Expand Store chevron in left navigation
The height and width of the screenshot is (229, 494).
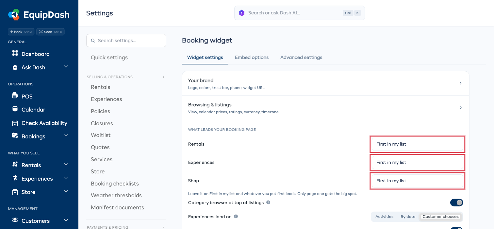click(x=66, y=191)
